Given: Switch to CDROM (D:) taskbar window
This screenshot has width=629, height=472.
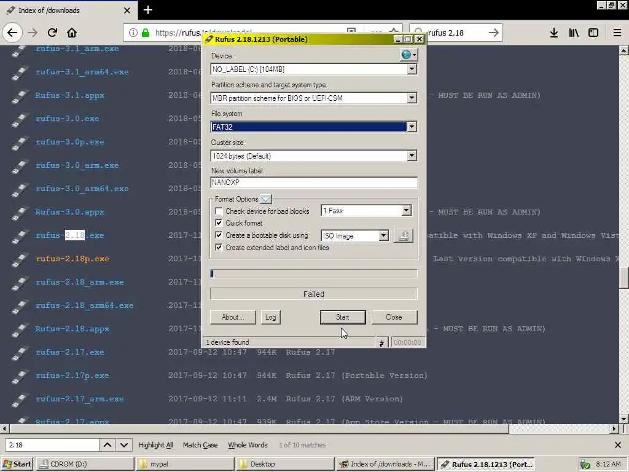Looking at the screenshot, I should [x=85, y=464].
